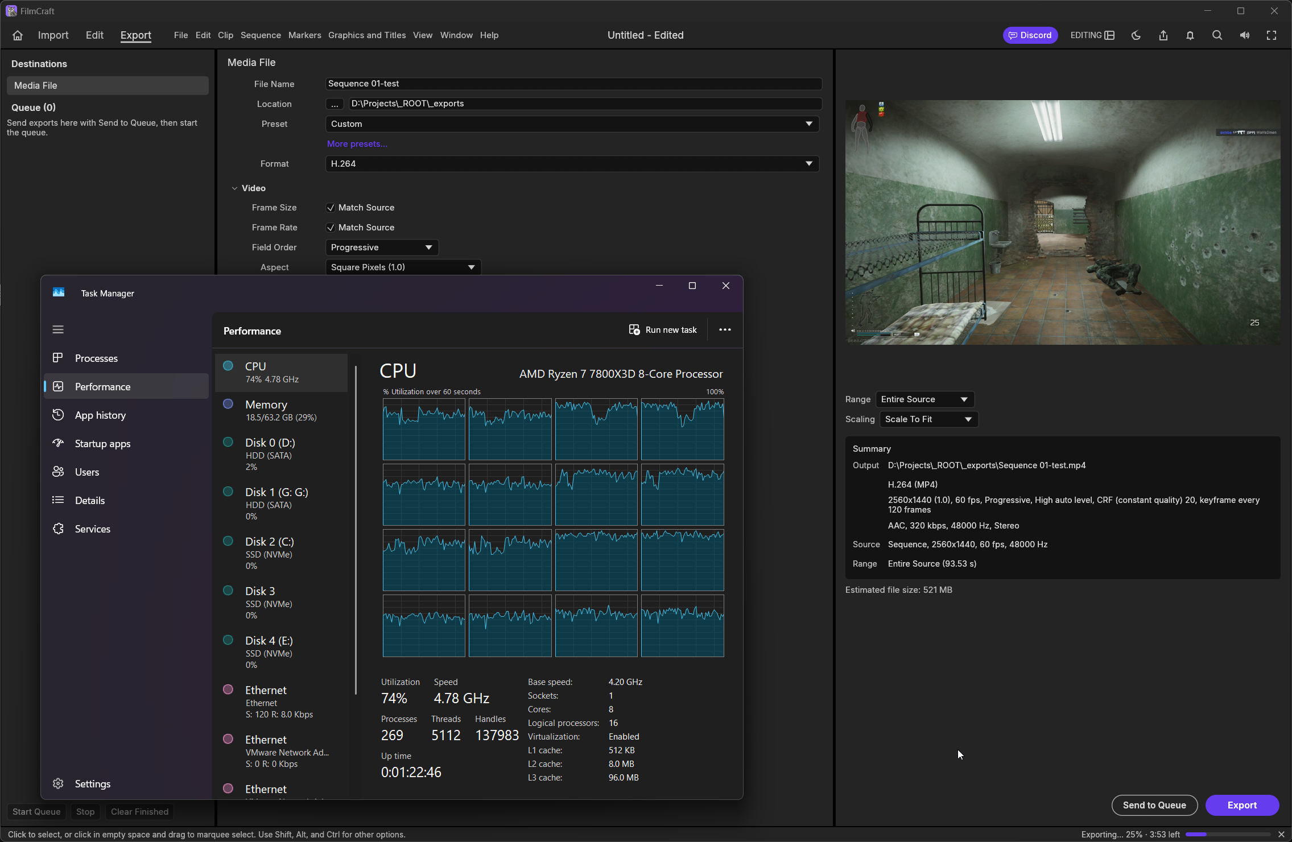Screen dimensions: 1292x842
Task: Enter full screen with the expand icon
Action: tap(1272, 35)
